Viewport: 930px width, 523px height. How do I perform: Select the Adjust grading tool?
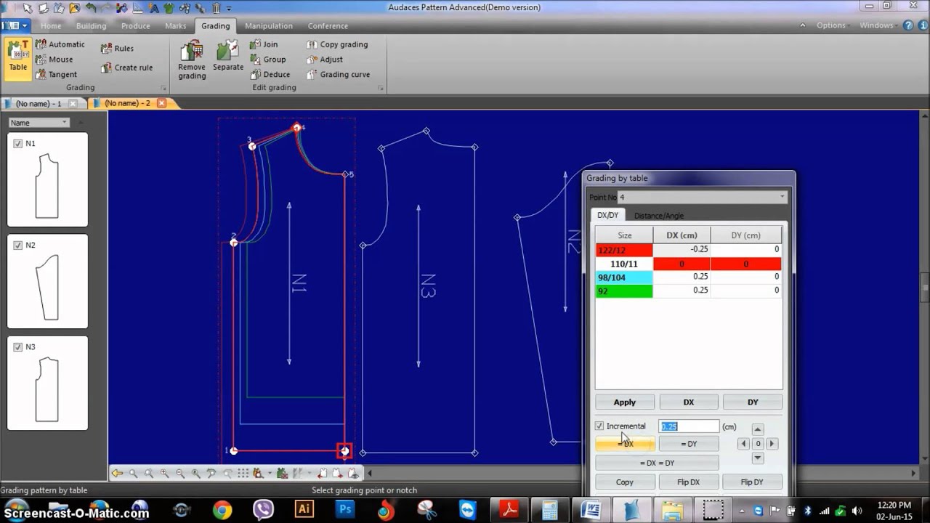tap(325, 60)
